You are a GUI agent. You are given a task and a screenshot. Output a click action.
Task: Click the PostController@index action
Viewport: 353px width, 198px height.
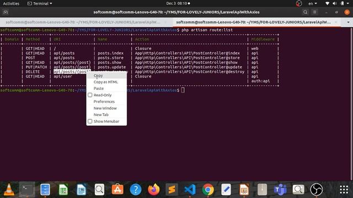pos(188,53)
